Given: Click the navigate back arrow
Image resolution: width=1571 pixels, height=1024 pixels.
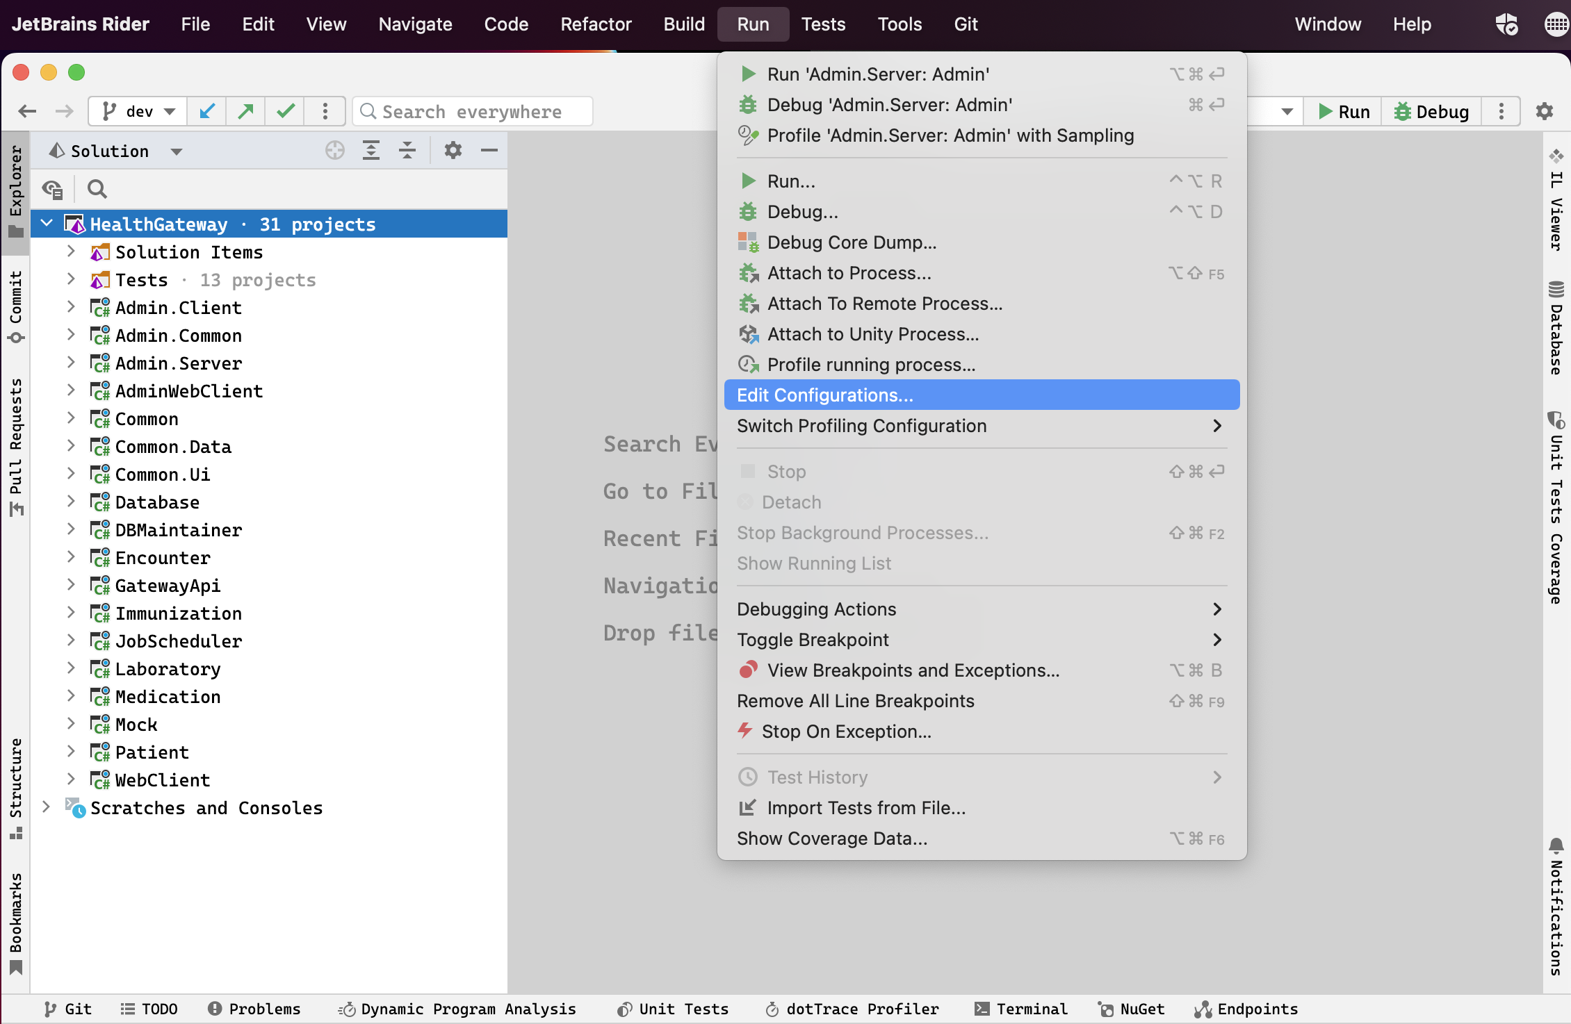Looking at the screenshot, I should [27, 111].
